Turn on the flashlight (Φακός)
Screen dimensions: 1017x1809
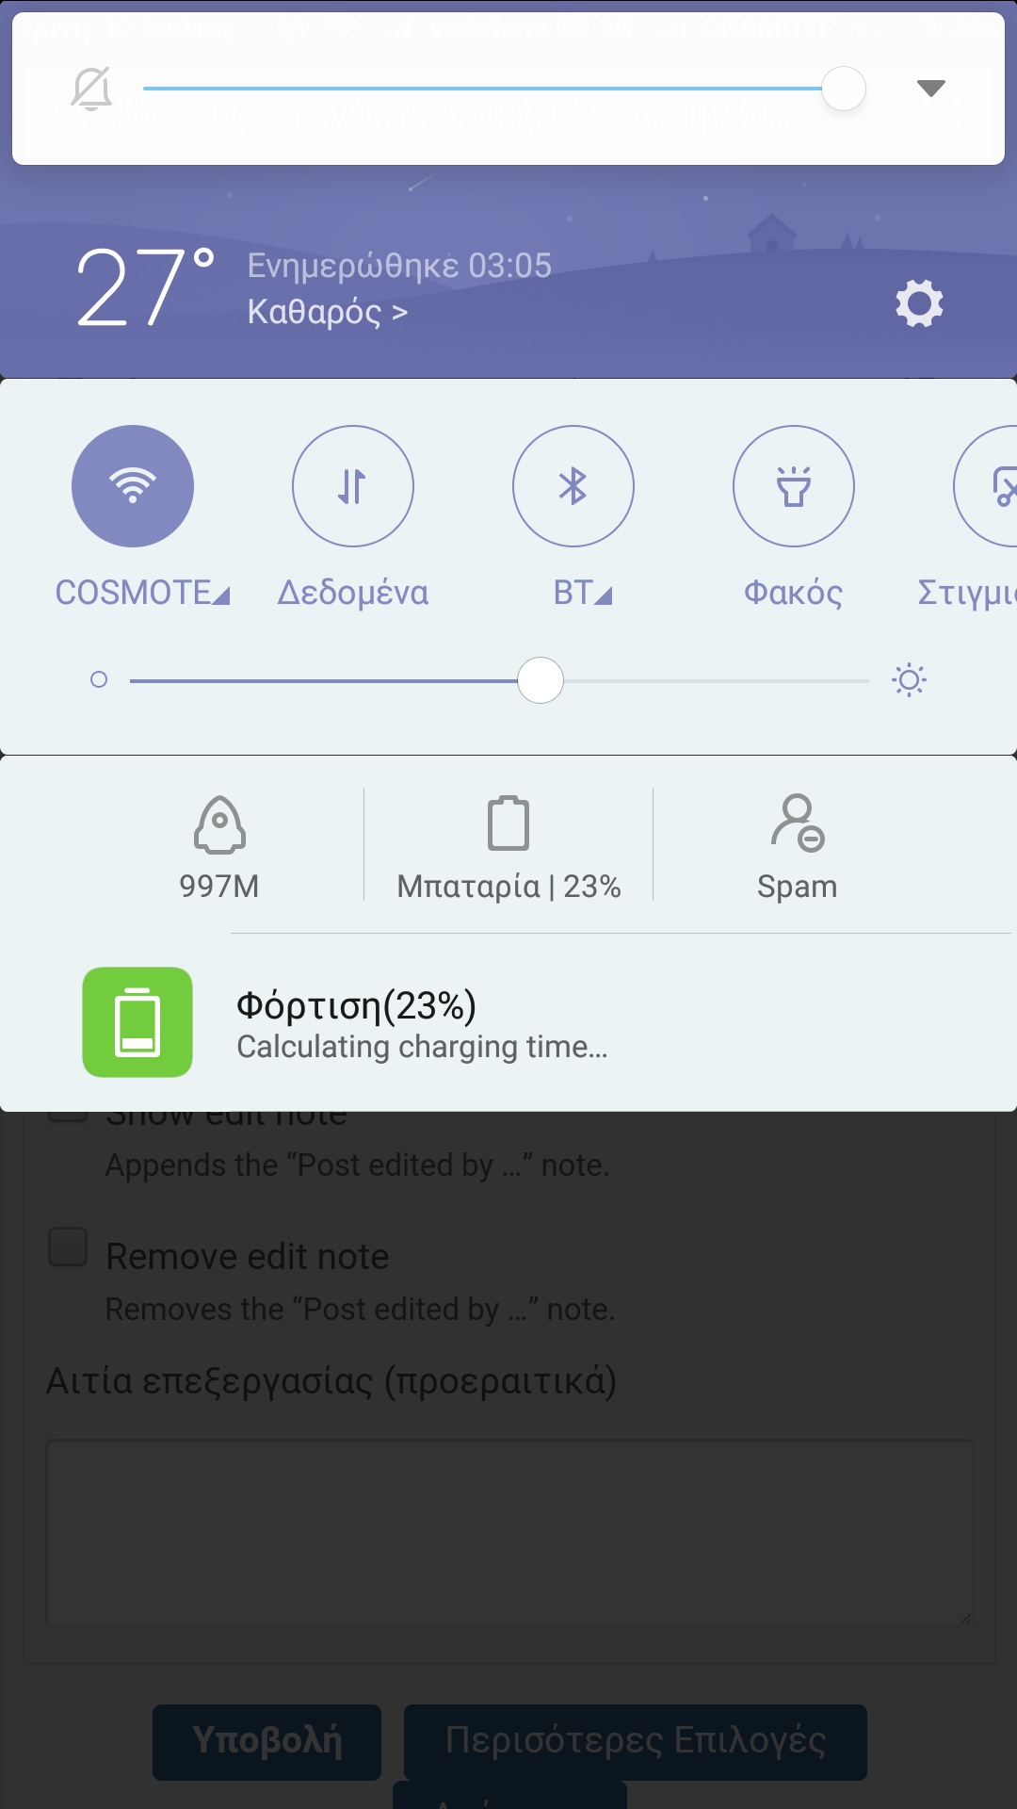pyautogui.click(x=794, y=486)
